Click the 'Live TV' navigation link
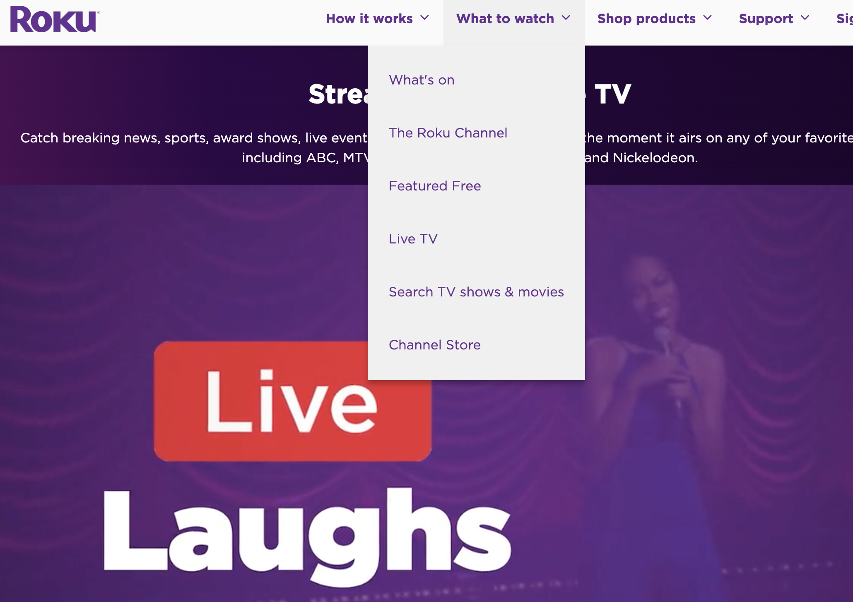The height and width of the screenshot is (602, 853). click(x=413, y=238)
